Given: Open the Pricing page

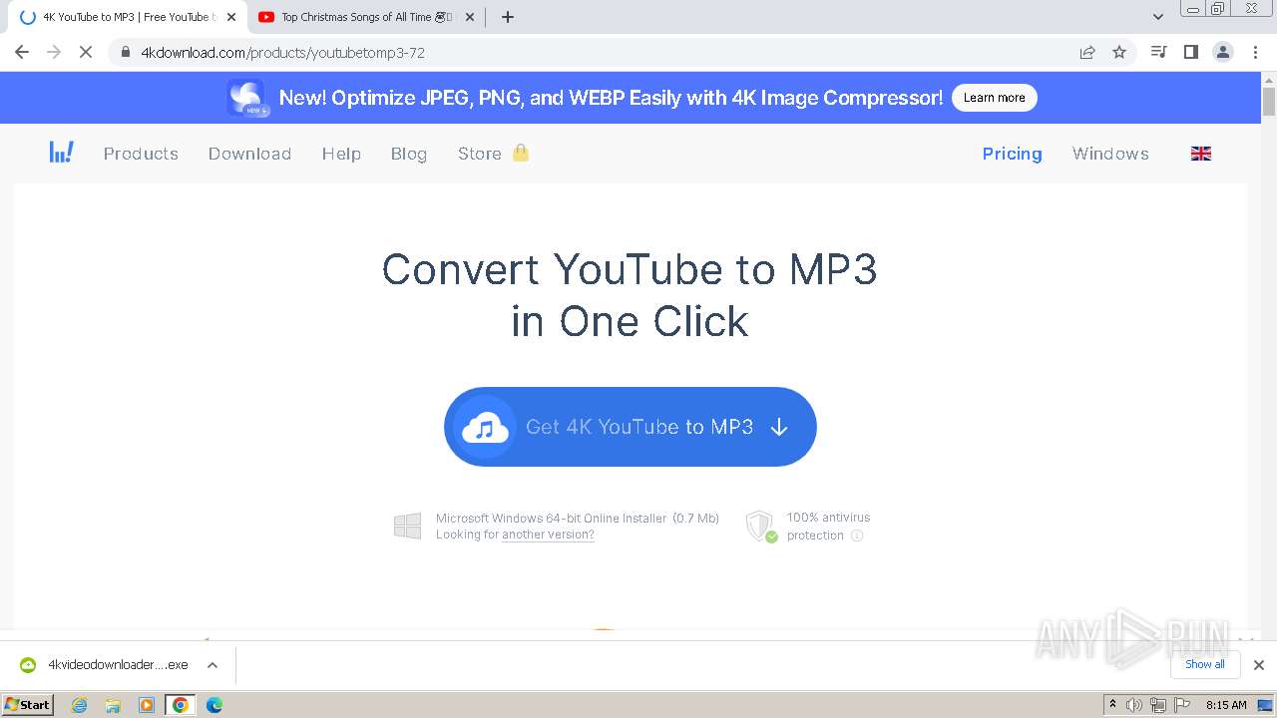Looking at the screenshot, I should click(x=1012, y=154).
